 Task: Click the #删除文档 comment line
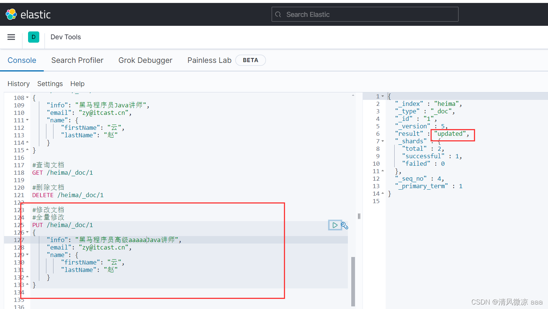click(48, 187)
